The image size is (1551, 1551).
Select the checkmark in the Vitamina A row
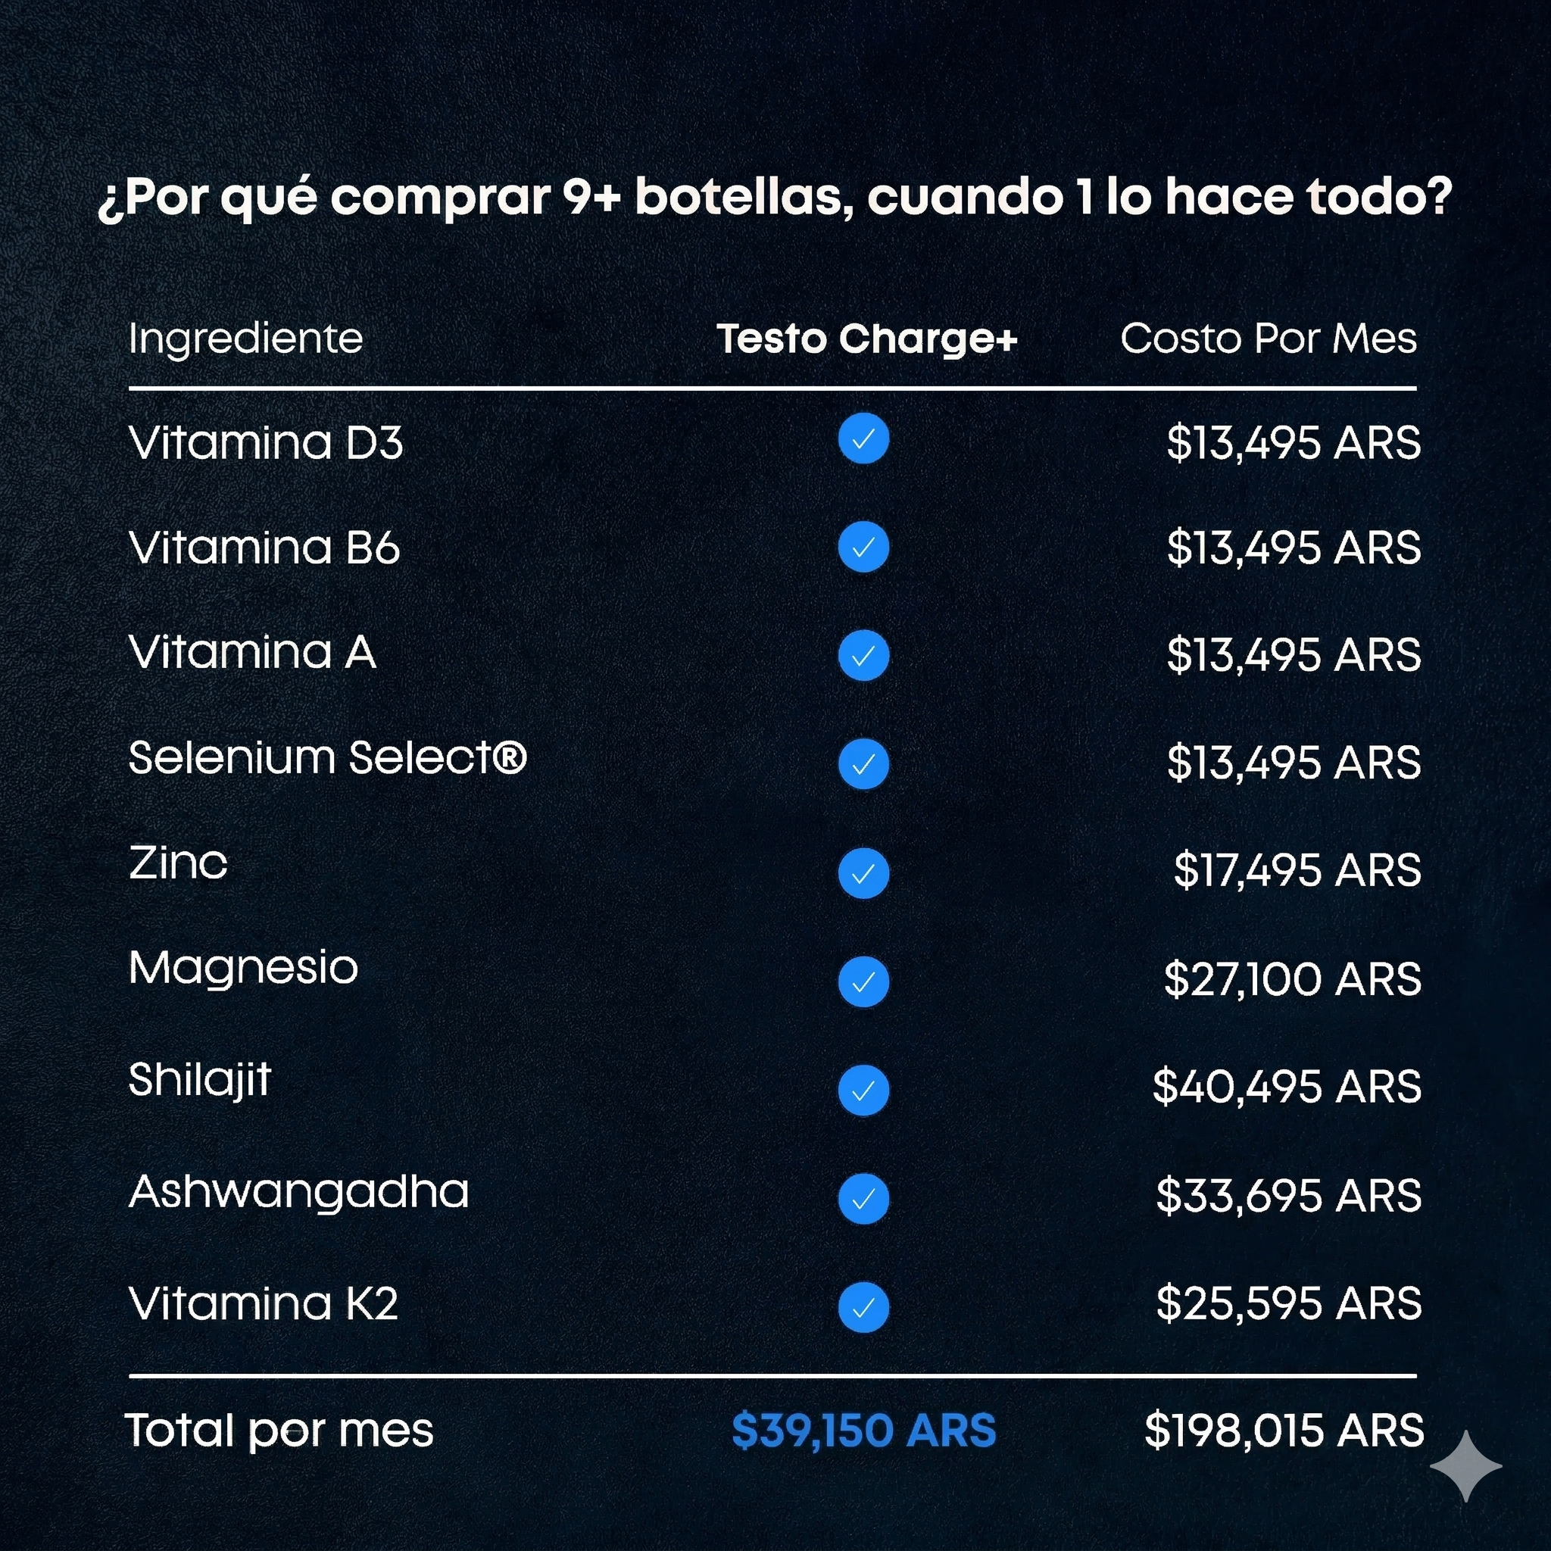pyautogui.click(x=863, y=656)
